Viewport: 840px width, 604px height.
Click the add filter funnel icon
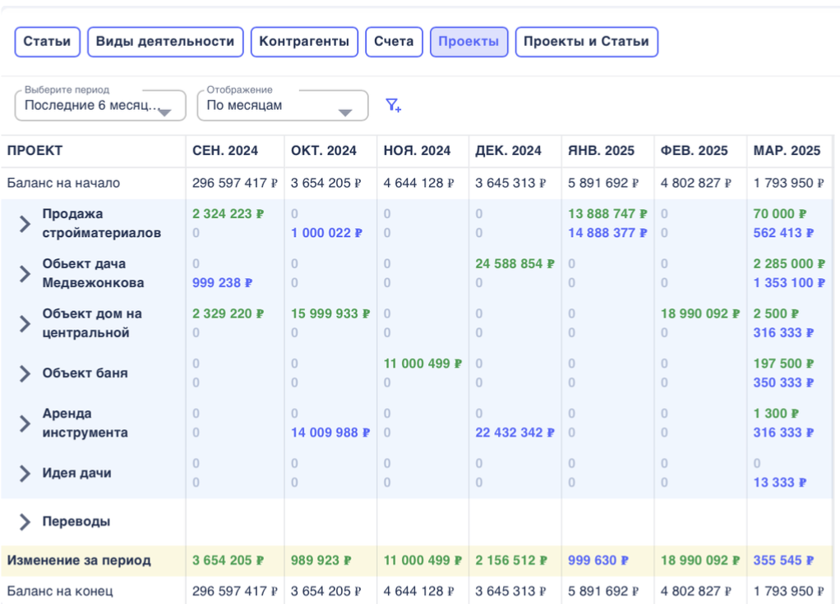coord(393,105)
